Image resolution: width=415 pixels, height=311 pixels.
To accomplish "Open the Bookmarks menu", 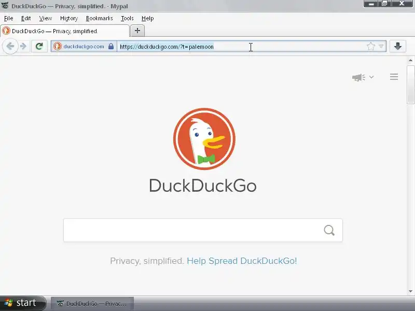I will [x=99, y=18].
